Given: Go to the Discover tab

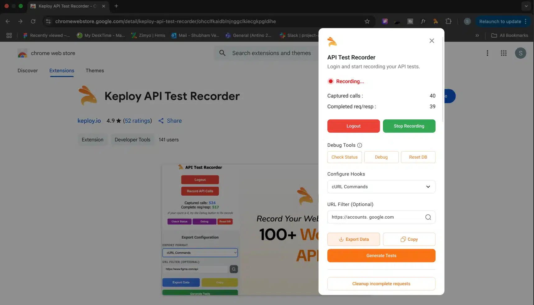Looking at the screenshot, I should coord(28,71).
